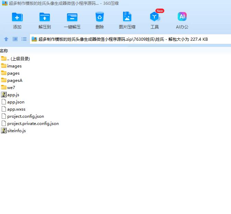Sort by 名称 column header
The image size is (231, 214).
point(4,51)
